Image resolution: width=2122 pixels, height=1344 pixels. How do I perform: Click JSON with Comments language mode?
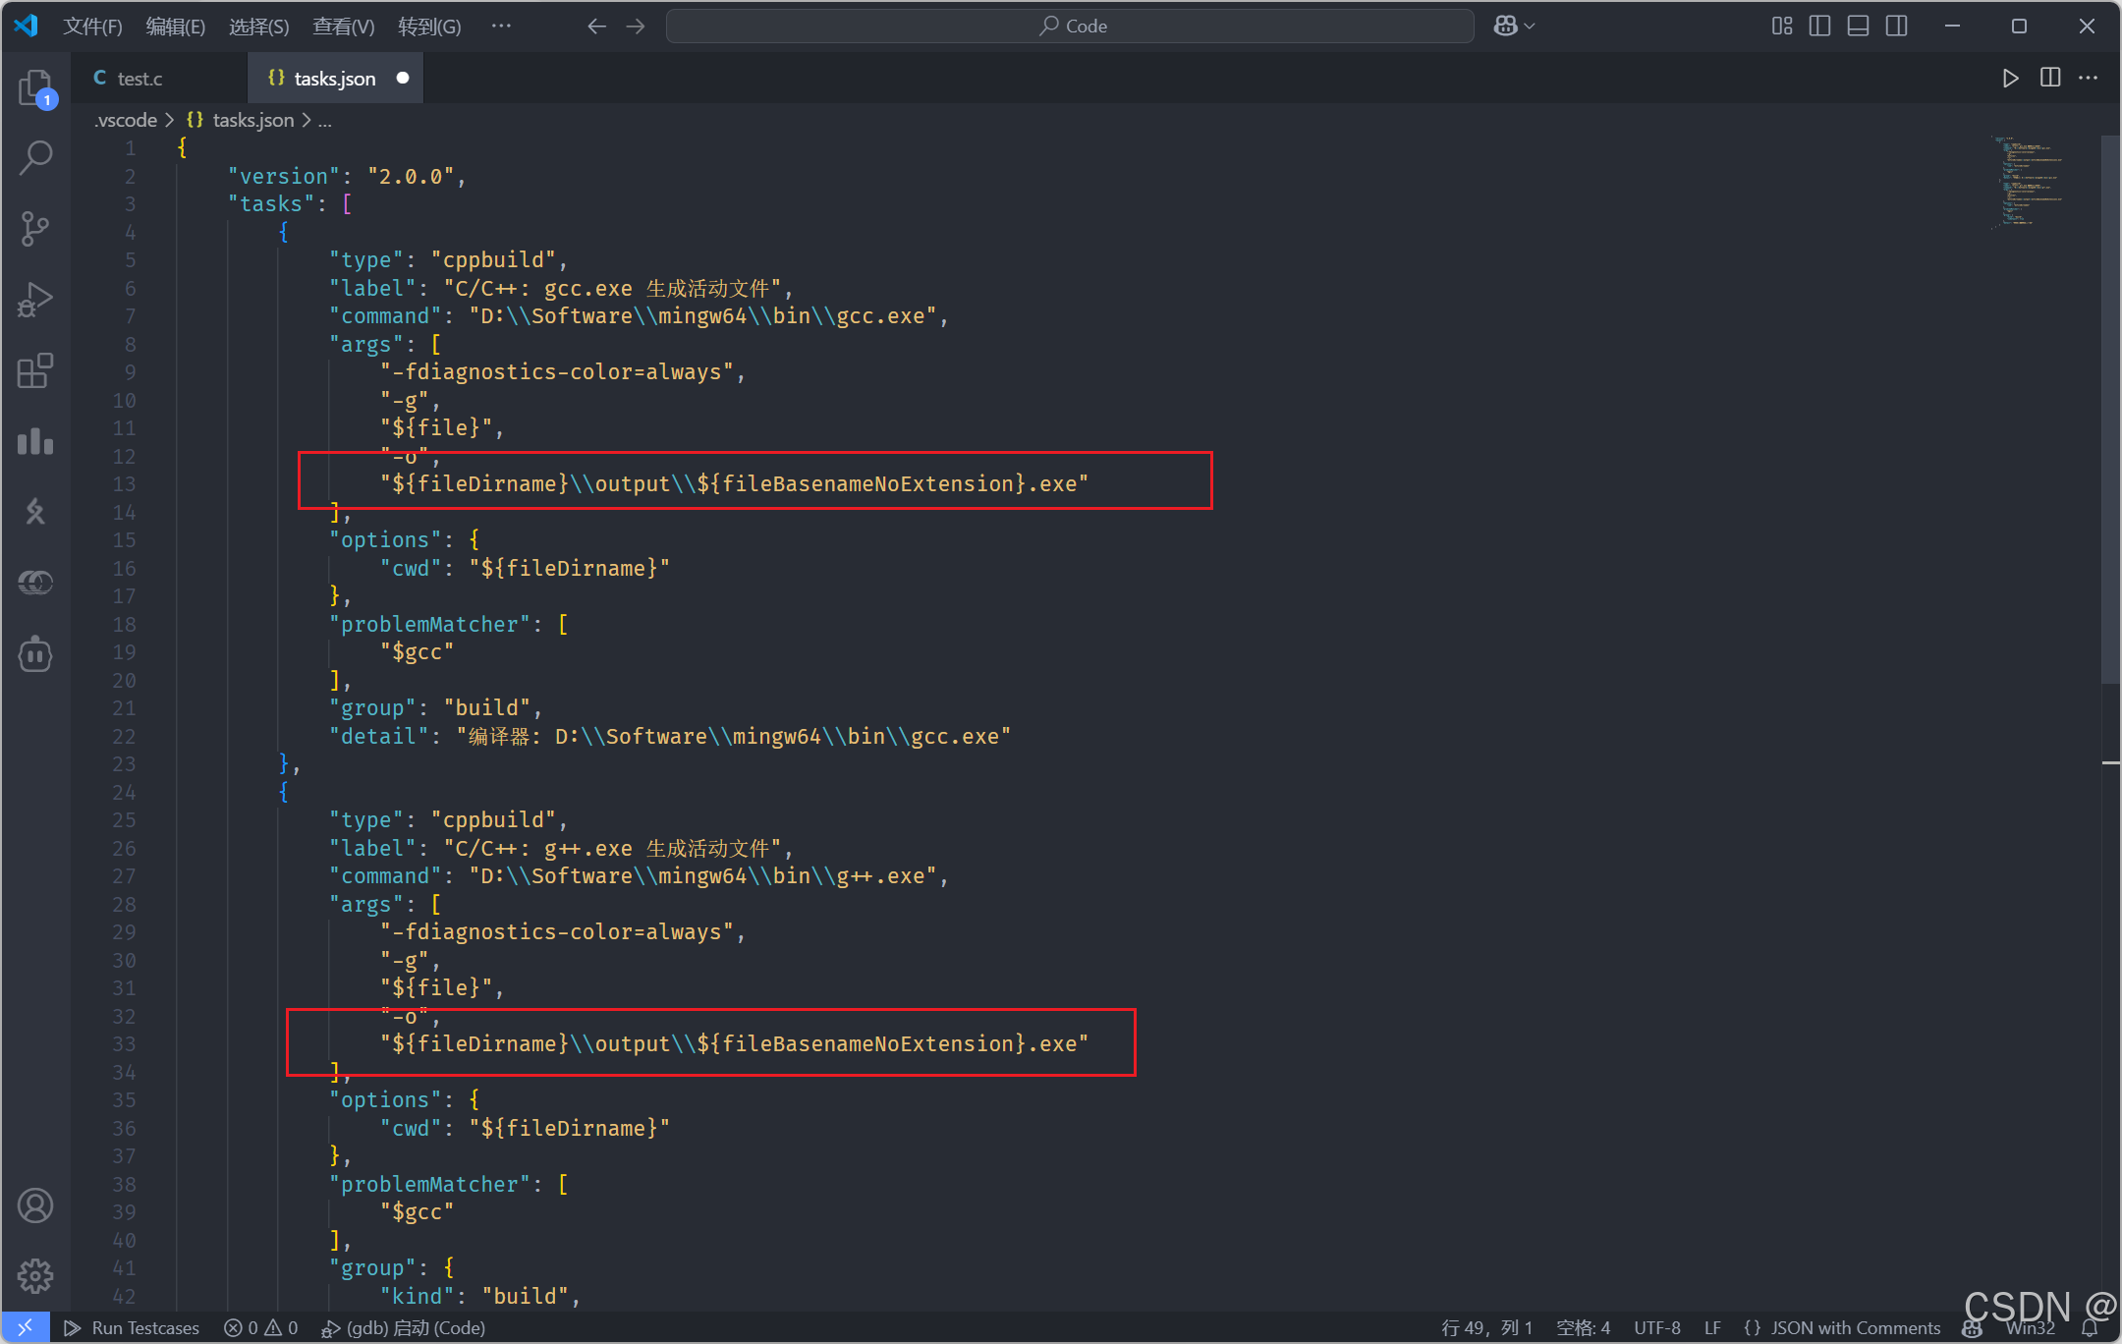pyautogui.click(x=1855, y=1328)
